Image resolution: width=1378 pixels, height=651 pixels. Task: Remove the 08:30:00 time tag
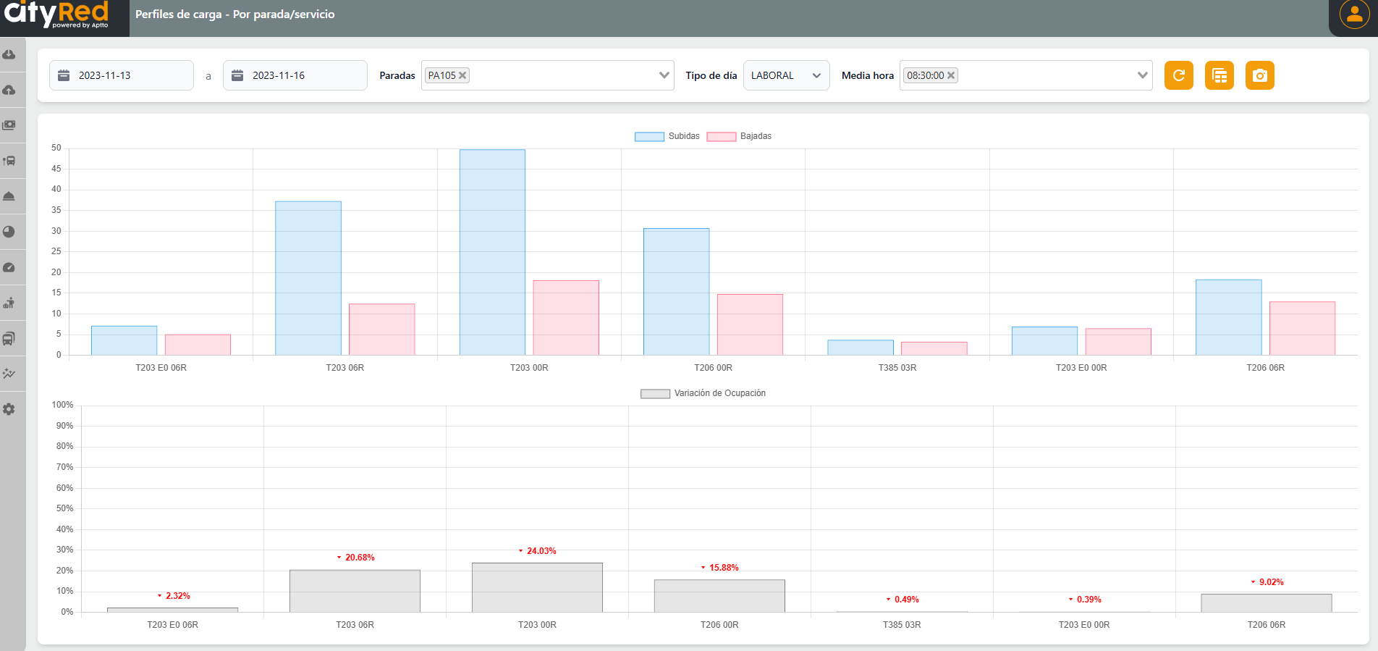[951, 75]
